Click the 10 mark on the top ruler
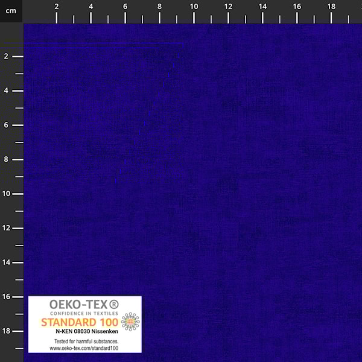 (194, 6)
